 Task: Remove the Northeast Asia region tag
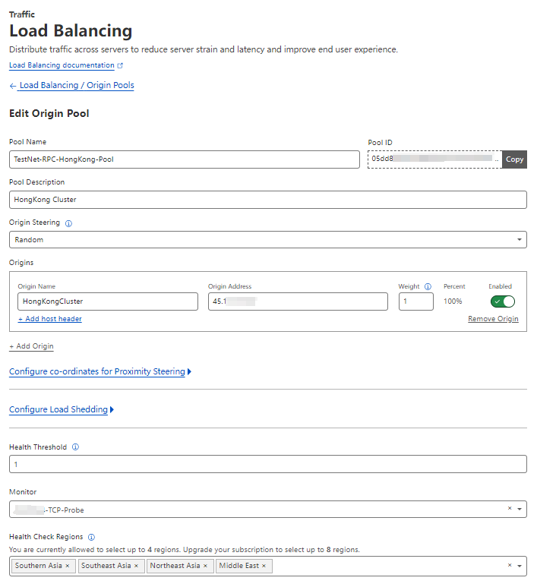tap(205, 566)
